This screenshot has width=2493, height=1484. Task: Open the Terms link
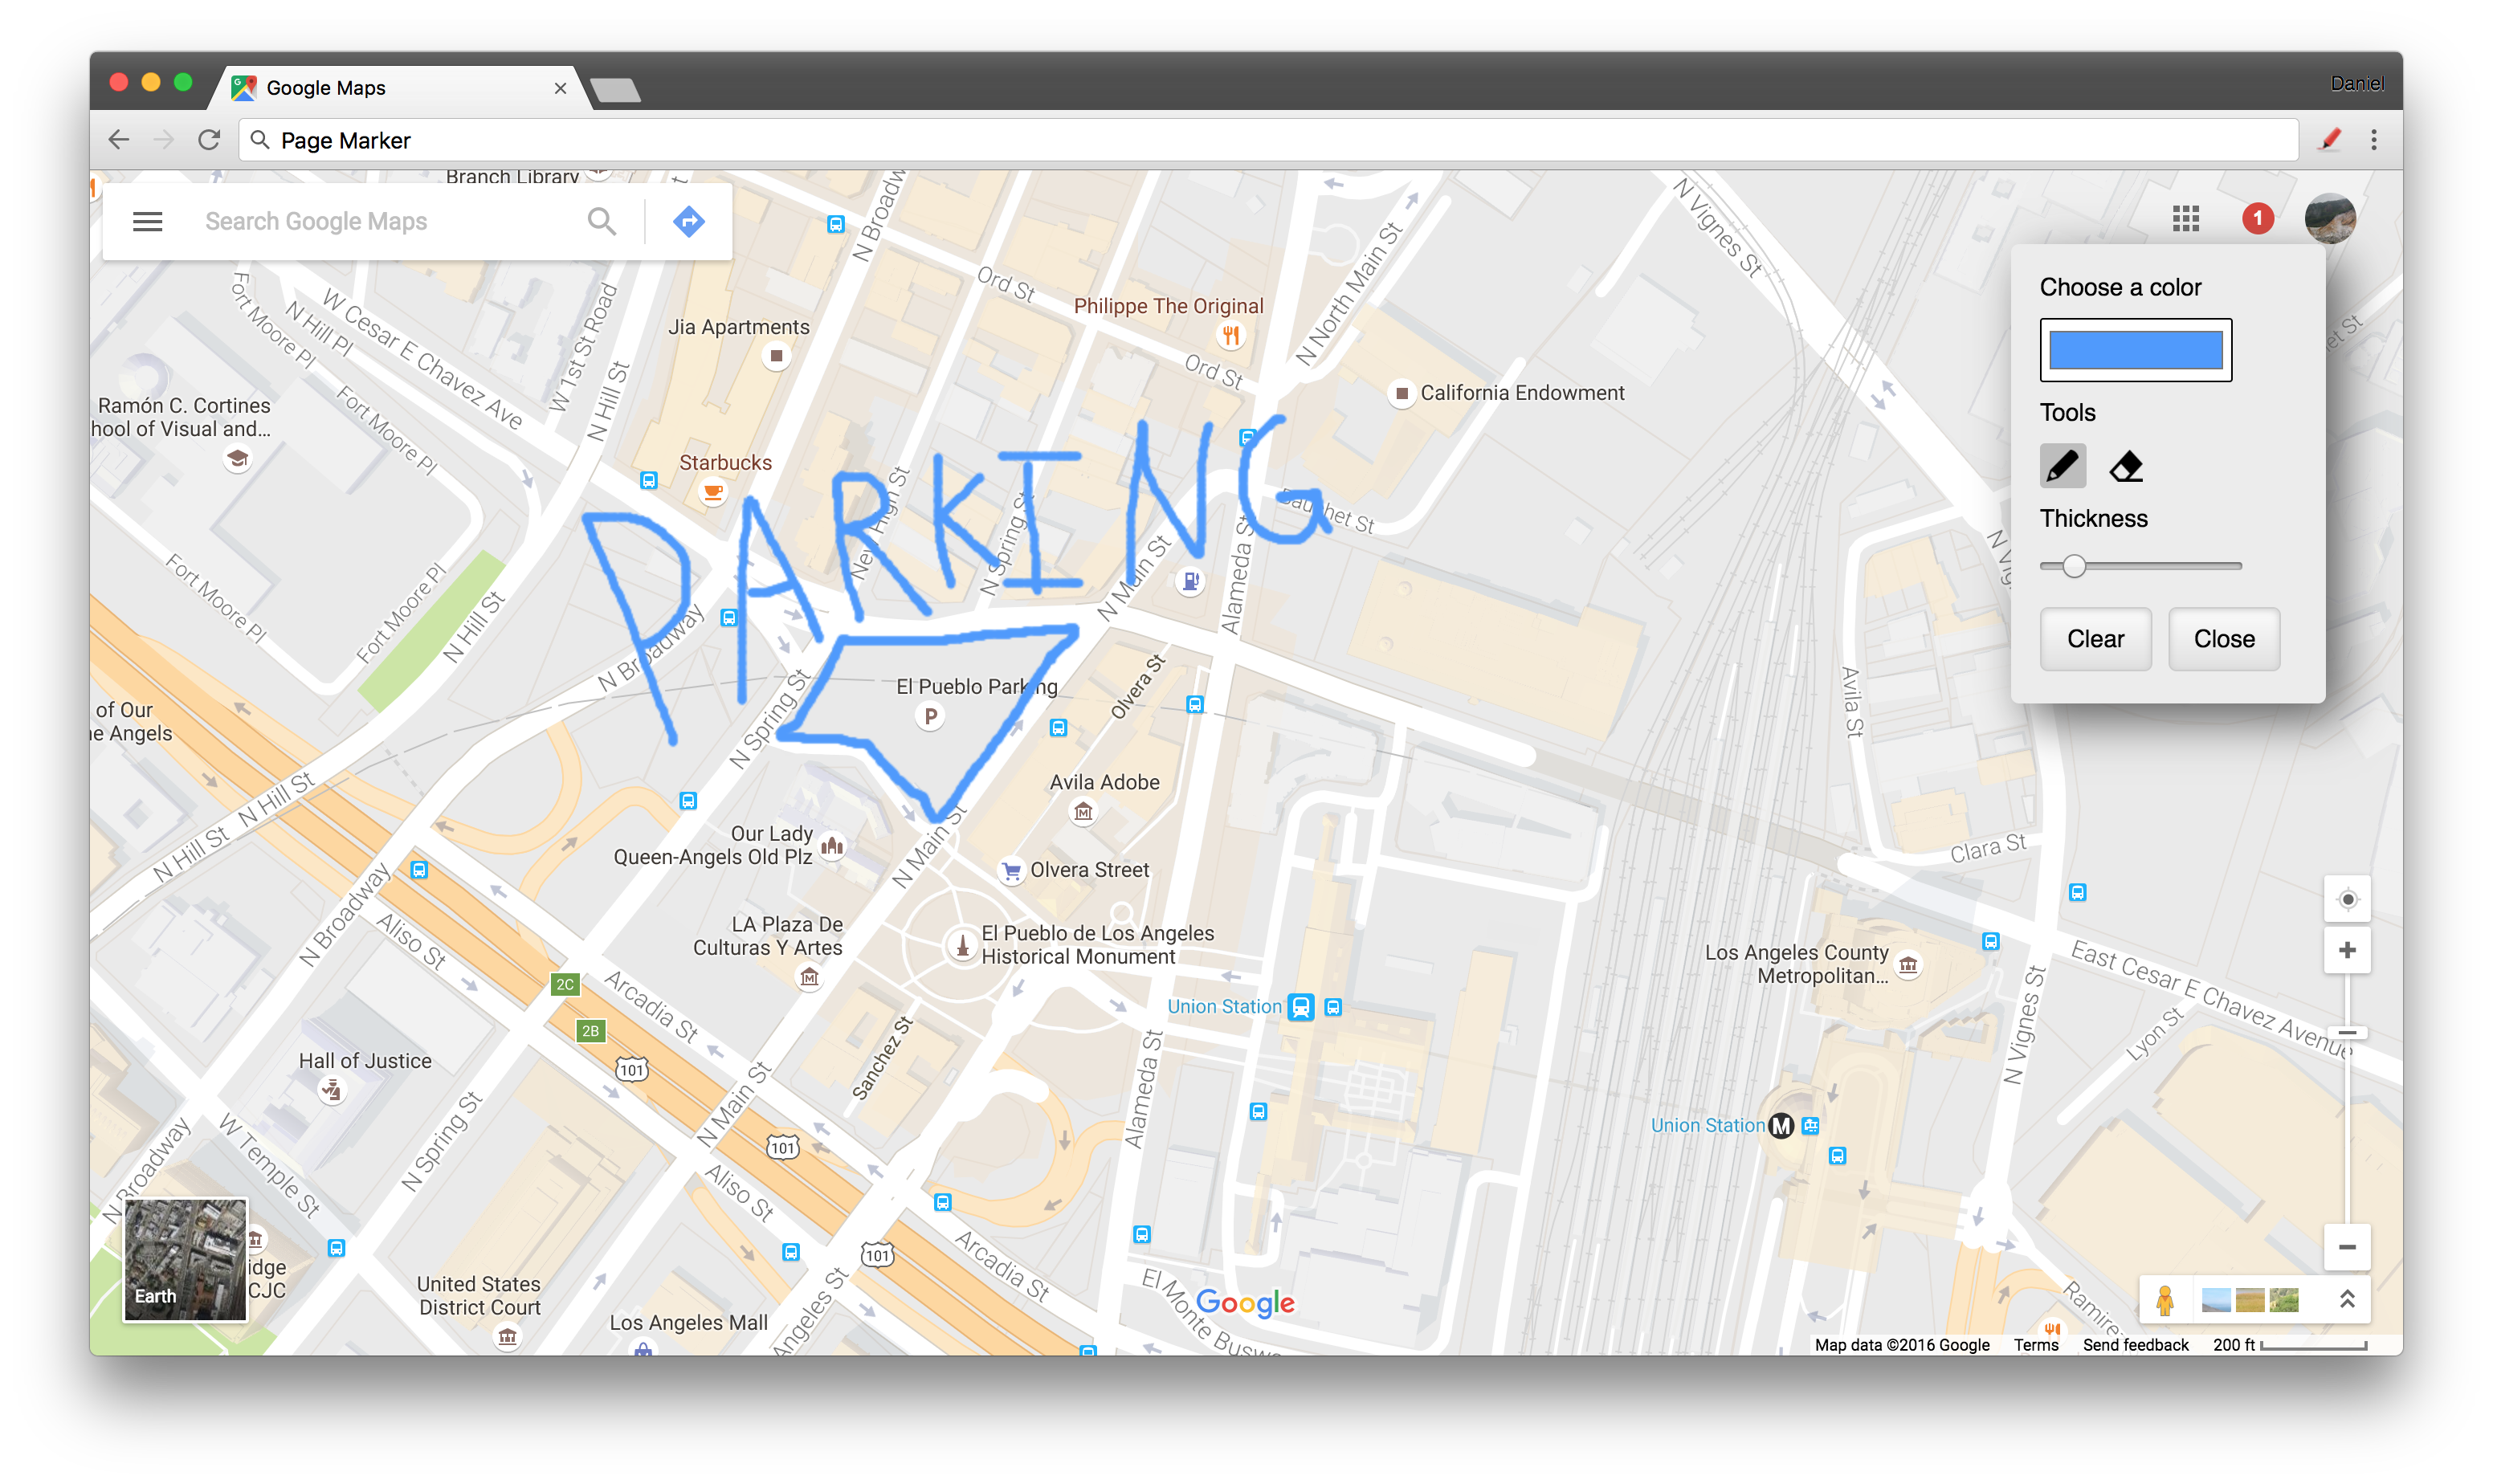pyautogui.click(x=2036, y=1344)
